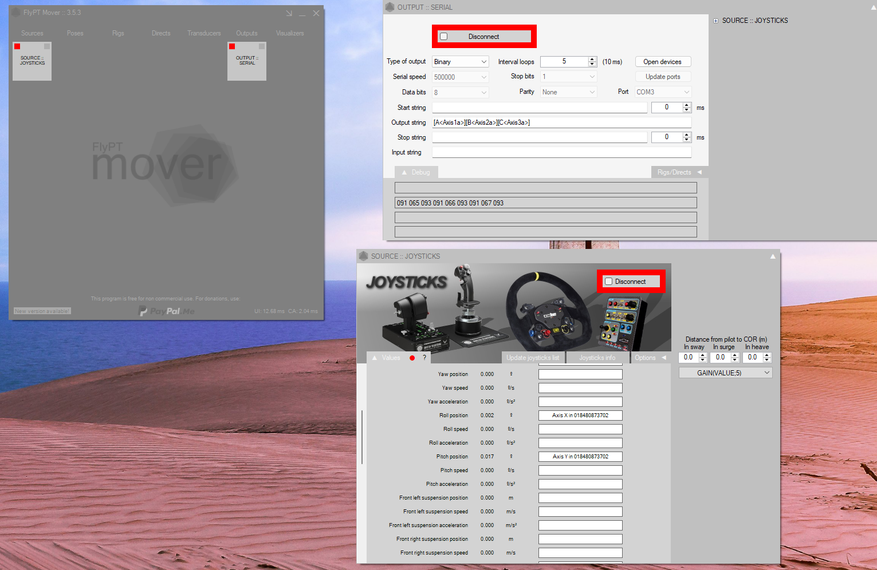Viewport: 877px width, 570px height.
Task: Collapse the Debug section in OUTPUT :: SERIAL
Action: point(416,172)
